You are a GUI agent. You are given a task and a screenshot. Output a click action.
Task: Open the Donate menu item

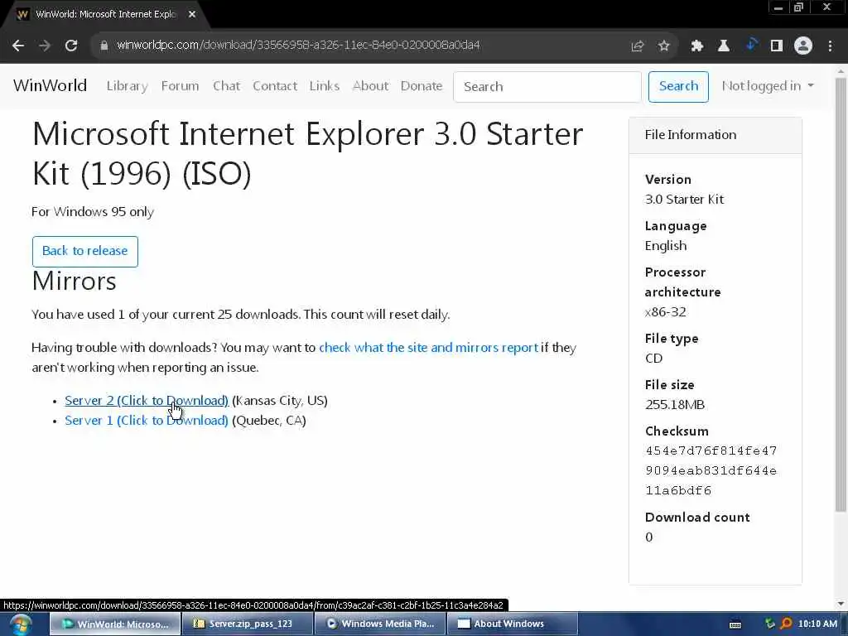(x=422, y=86)
